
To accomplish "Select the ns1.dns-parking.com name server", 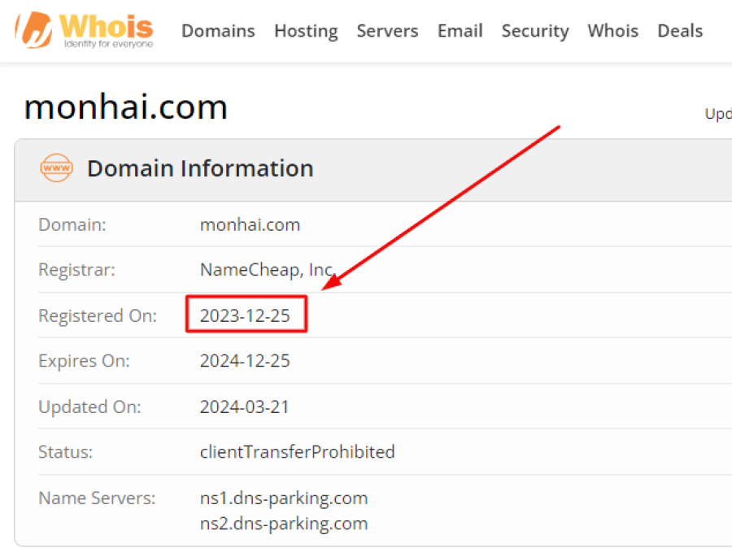I will pos(284,498).
